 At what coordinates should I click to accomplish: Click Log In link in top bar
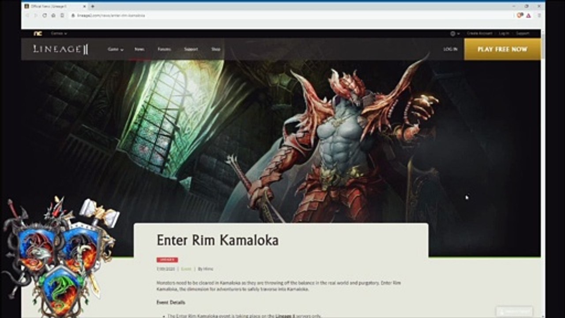(504, 33)
